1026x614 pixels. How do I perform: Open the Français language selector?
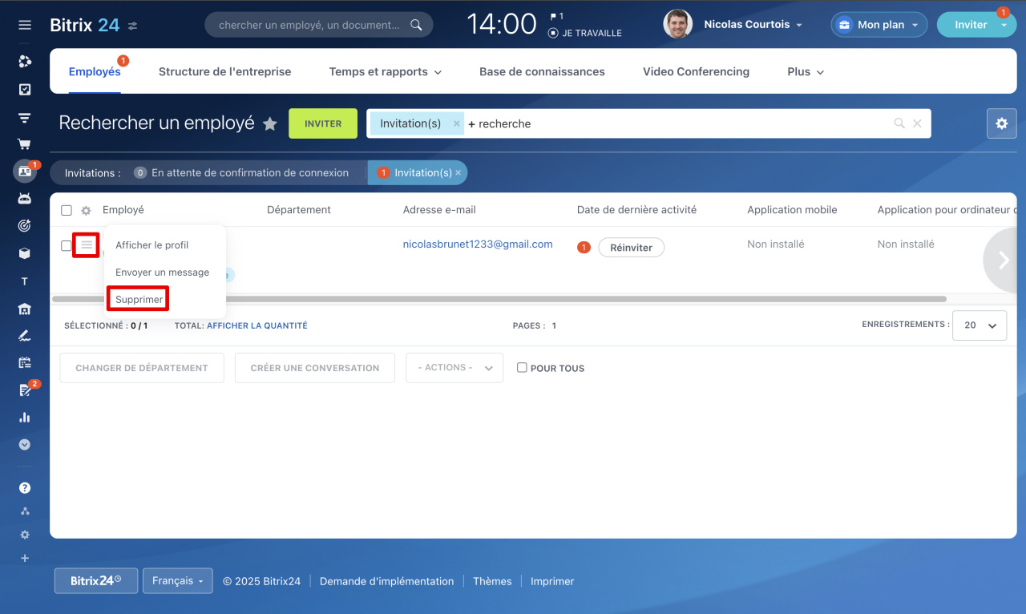[x=177, y=581]
